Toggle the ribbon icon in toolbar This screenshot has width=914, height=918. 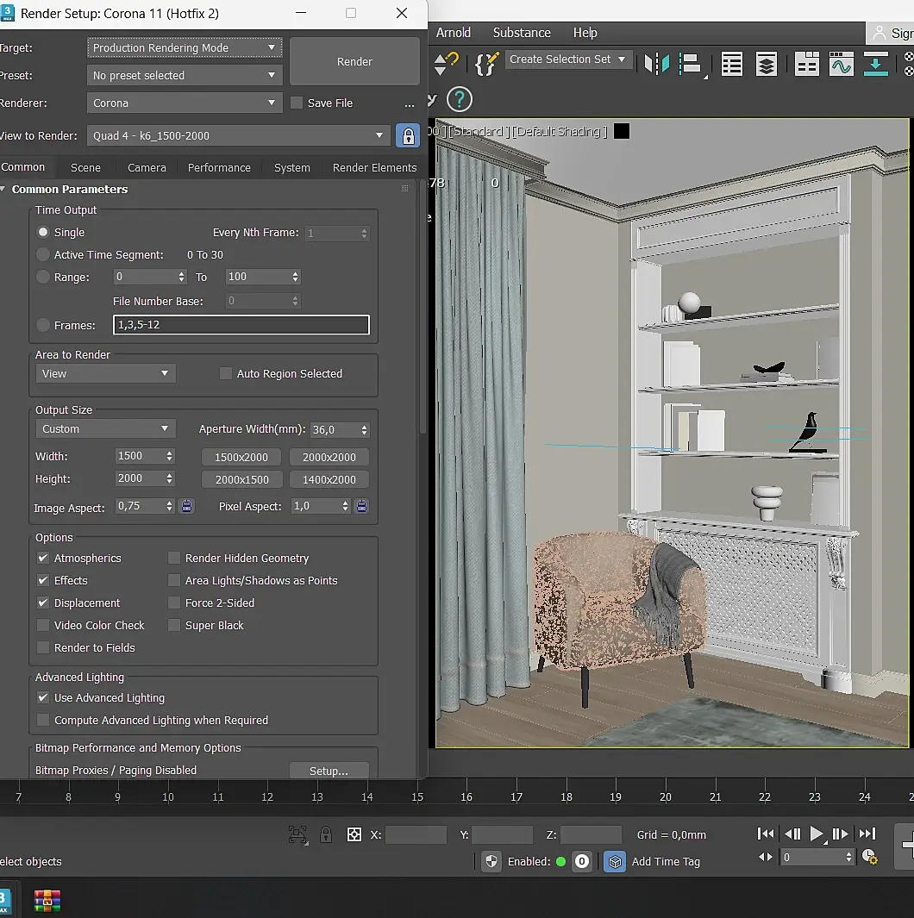point(806,64)
